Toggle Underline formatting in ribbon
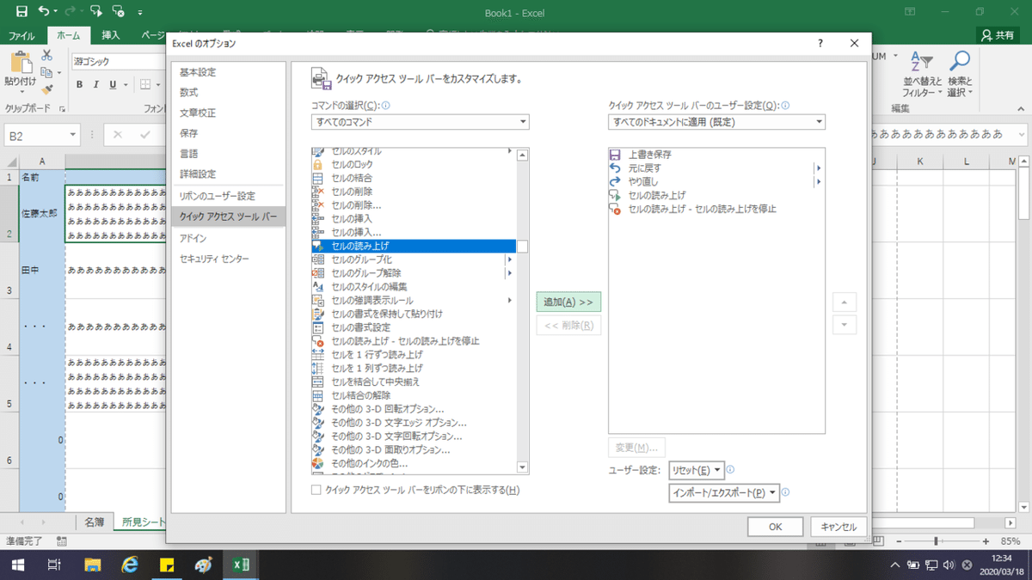The image size is (1032, 580). tap(113, 84)
